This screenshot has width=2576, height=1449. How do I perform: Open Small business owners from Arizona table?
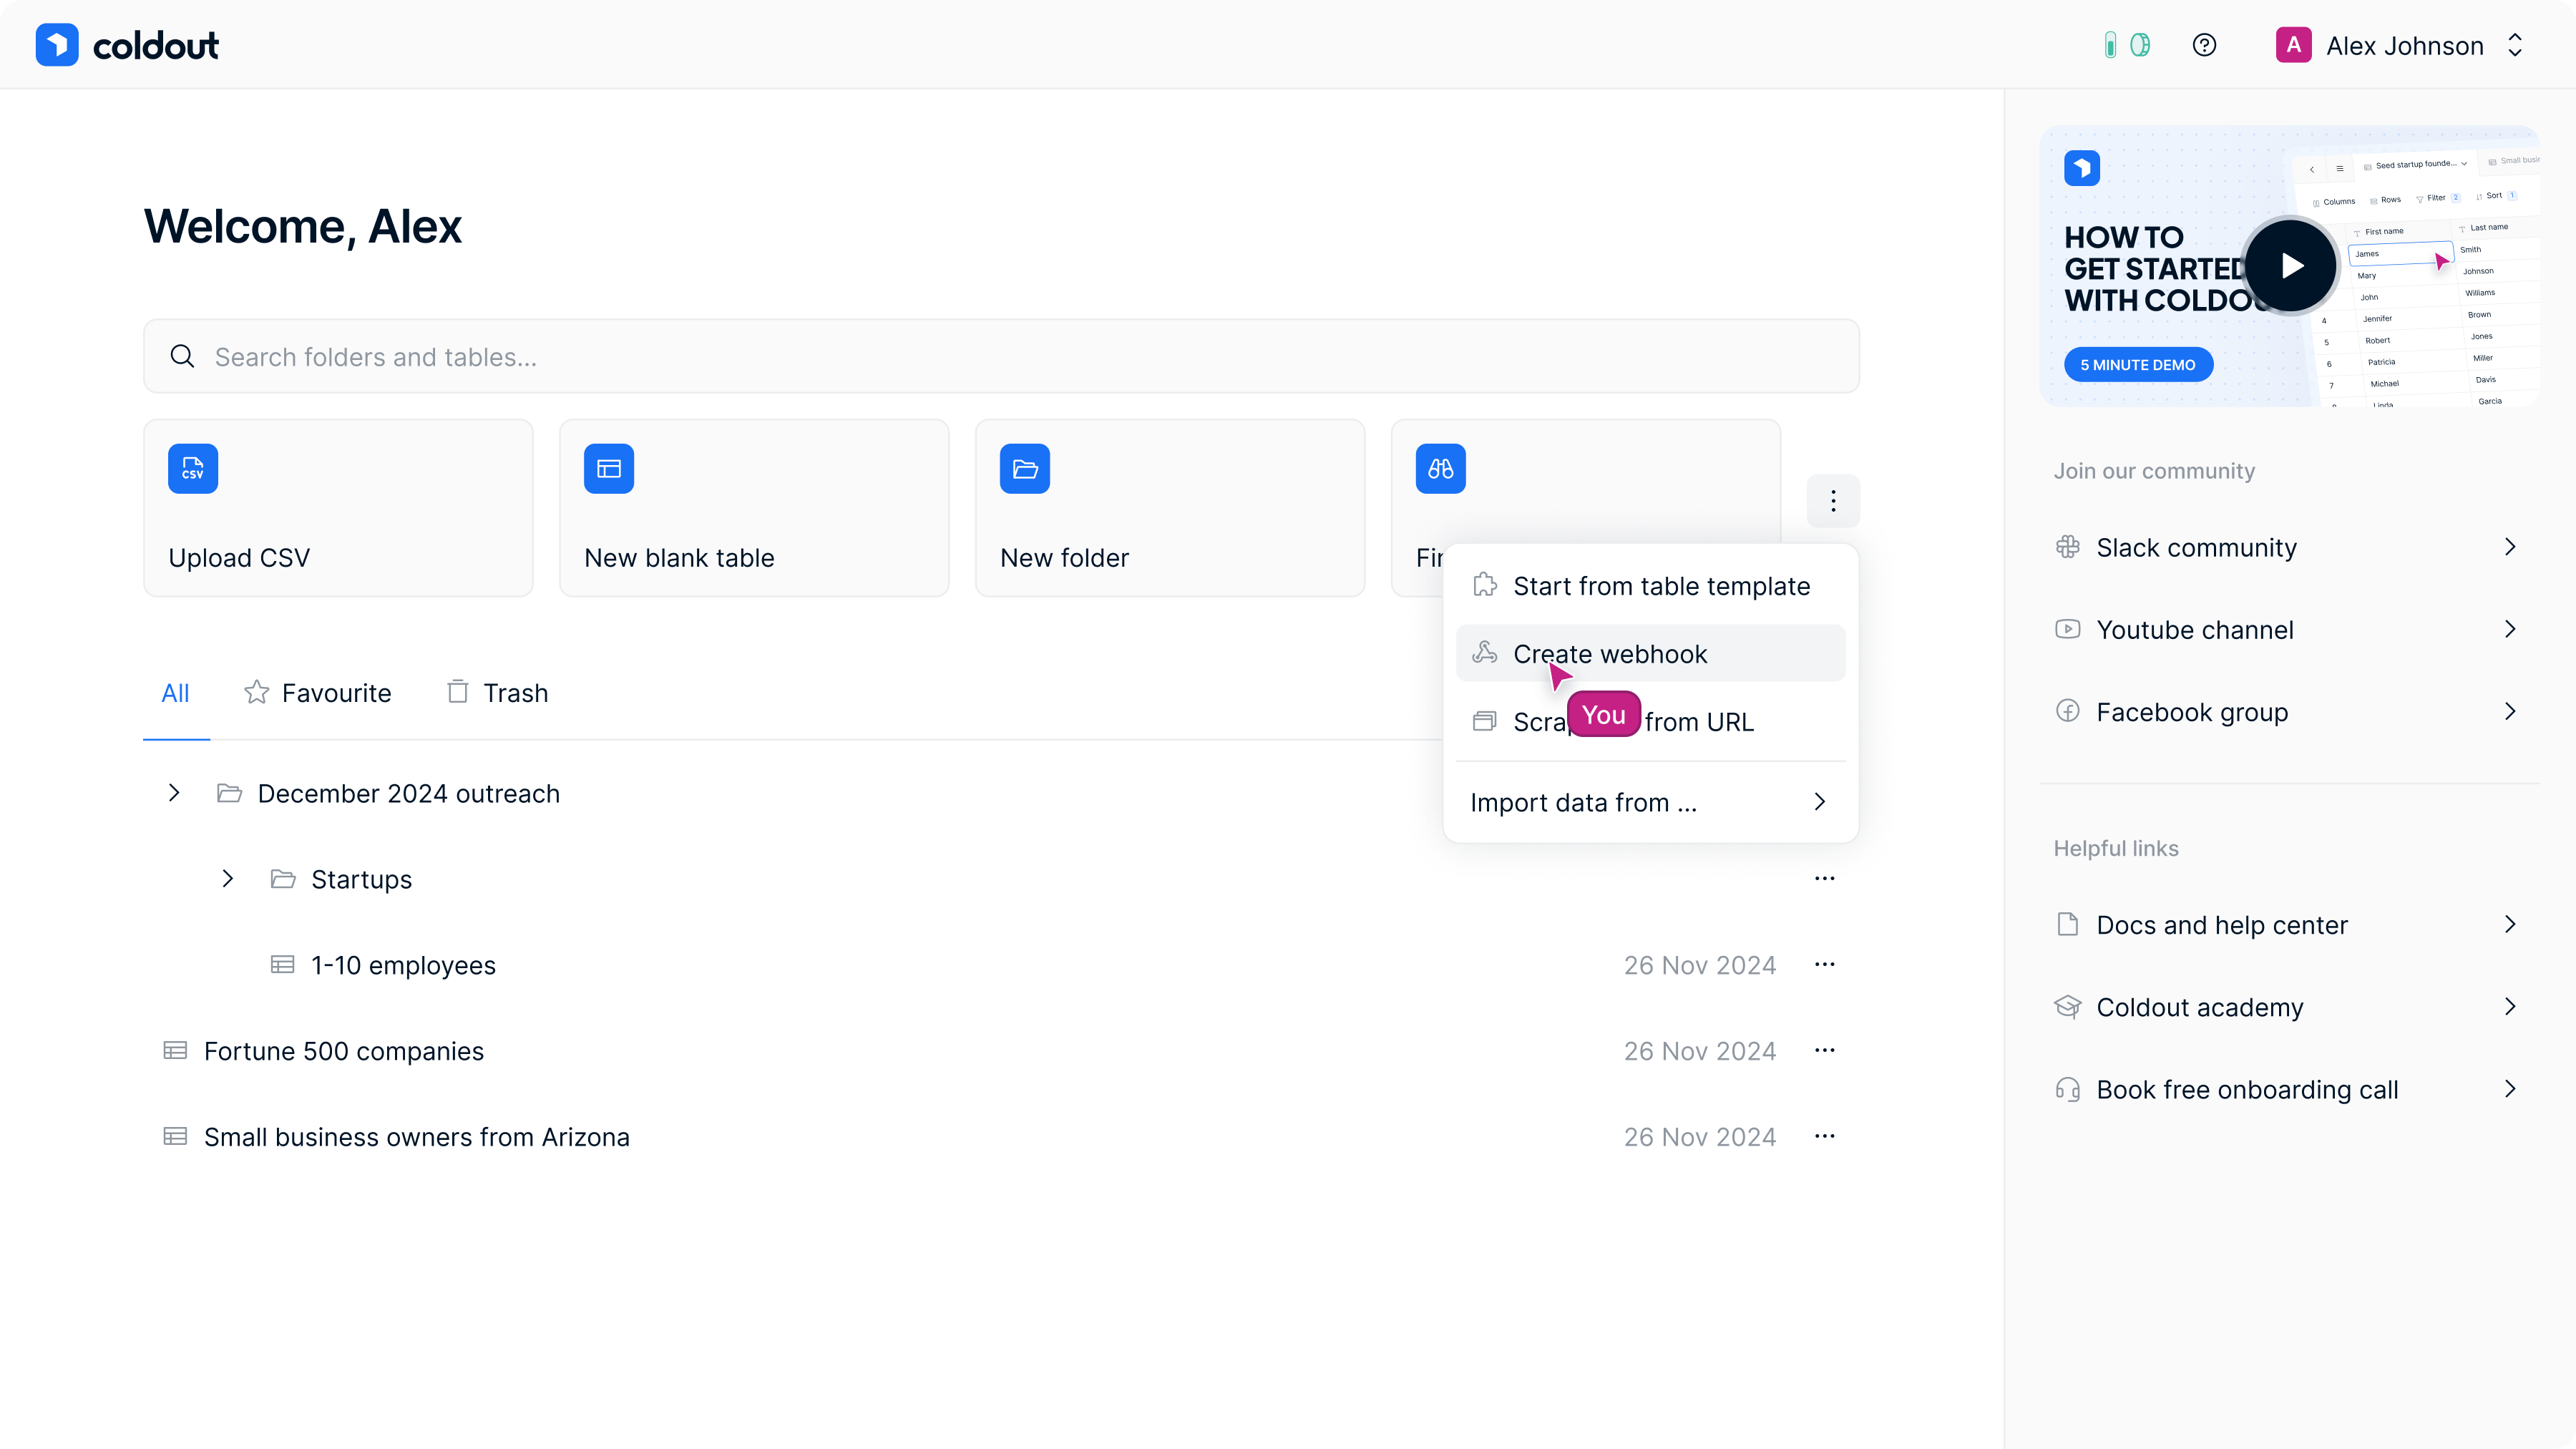[417, 1138]
